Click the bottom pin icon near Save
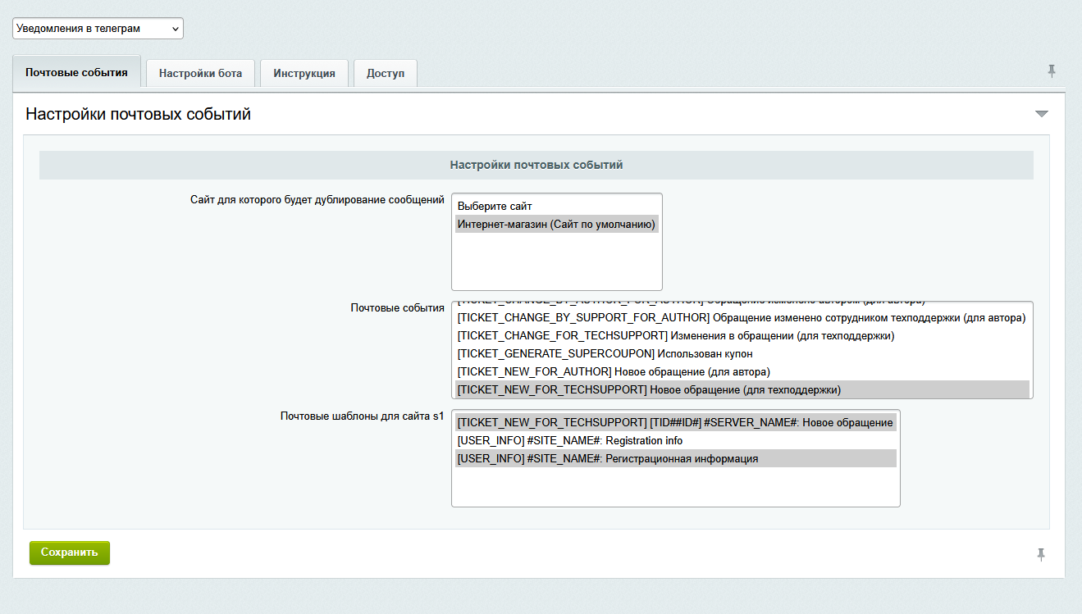This screenshot has width=1082, height=614. point(1041,555)
